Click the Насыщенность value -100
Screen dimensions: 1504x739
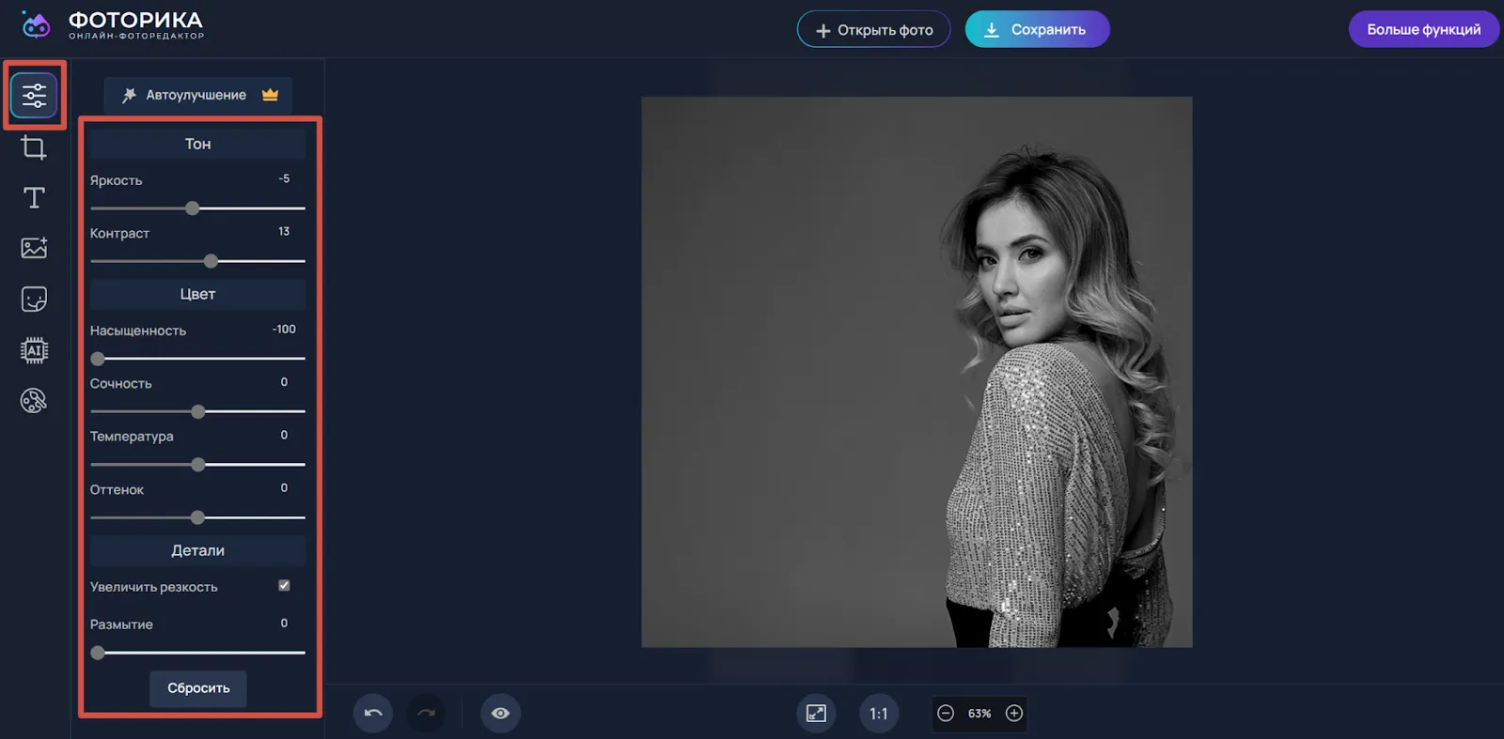pos(284,329)
